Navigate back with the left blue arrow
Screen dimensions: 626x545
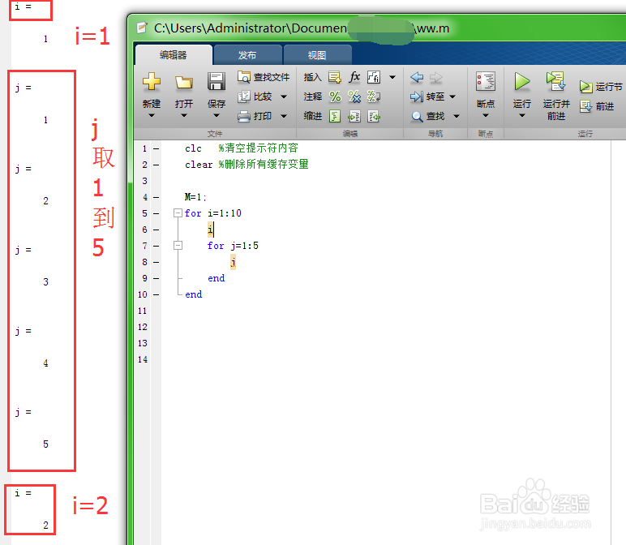point(417,77)
